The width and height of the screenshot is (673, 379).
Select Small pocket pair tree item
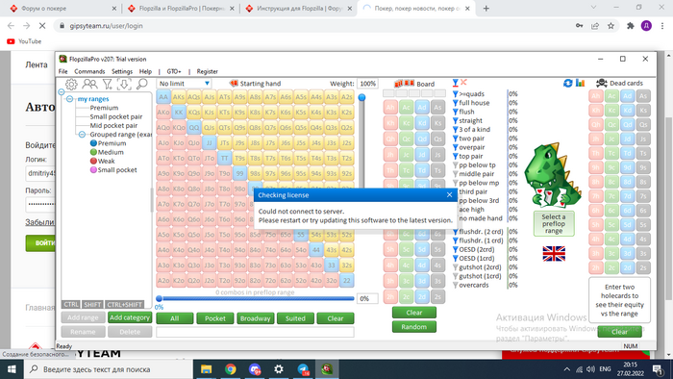click(116, 116)
